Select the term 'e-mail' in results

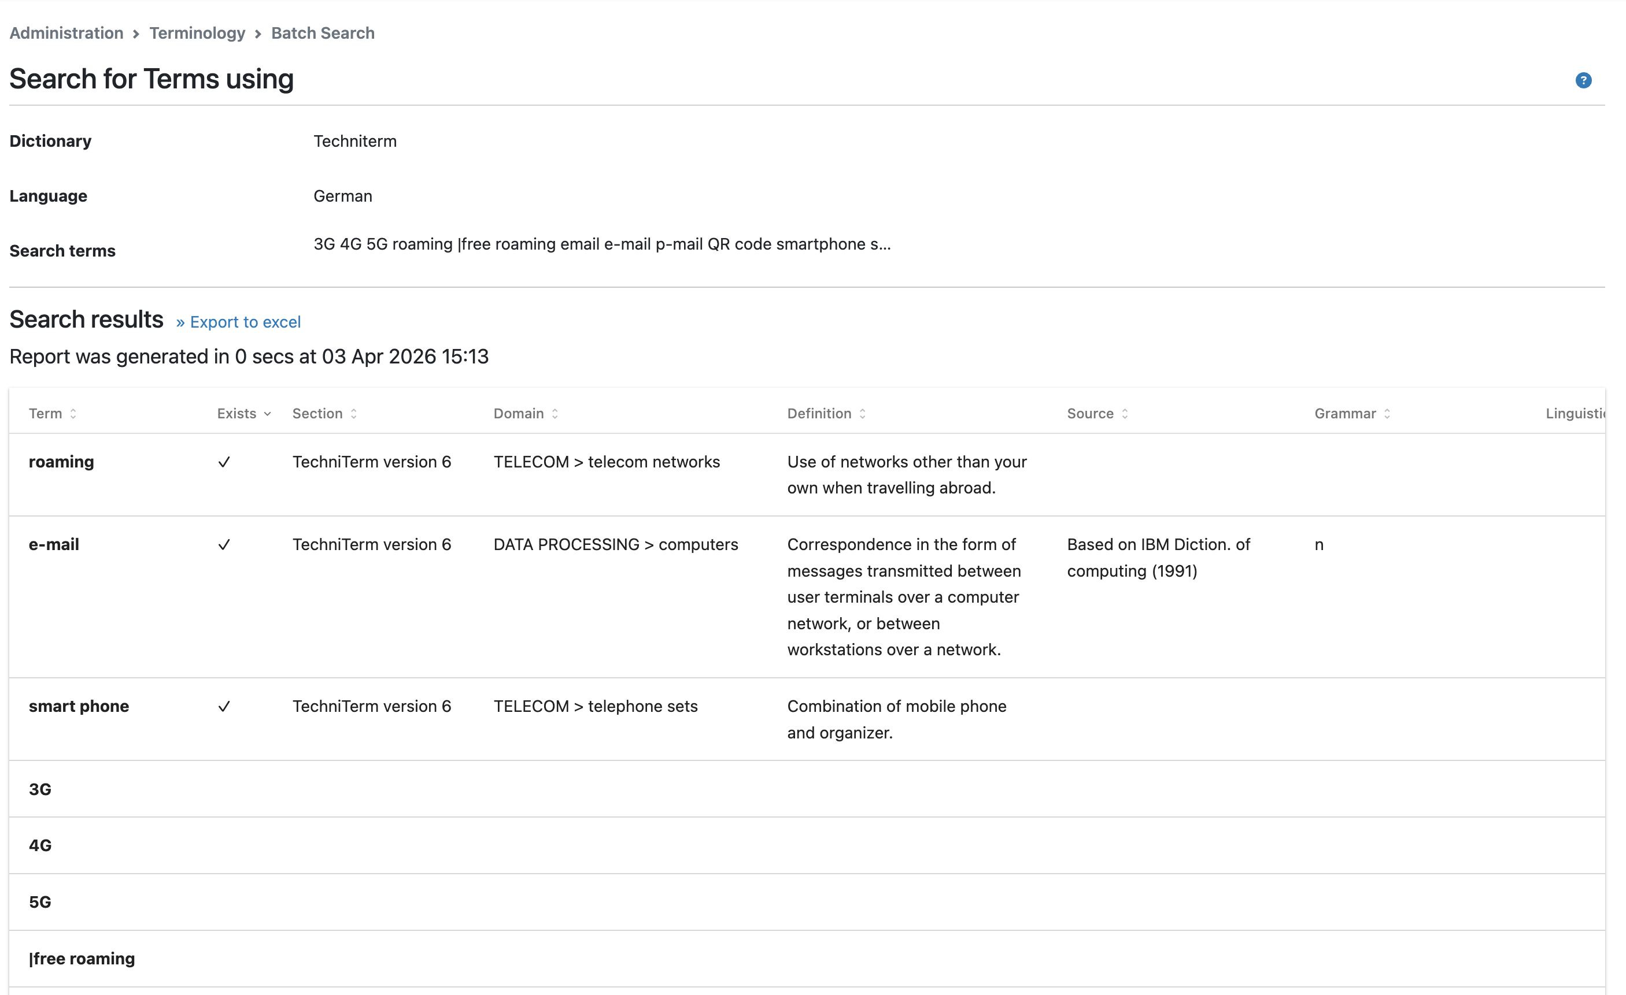click(53, 544)
